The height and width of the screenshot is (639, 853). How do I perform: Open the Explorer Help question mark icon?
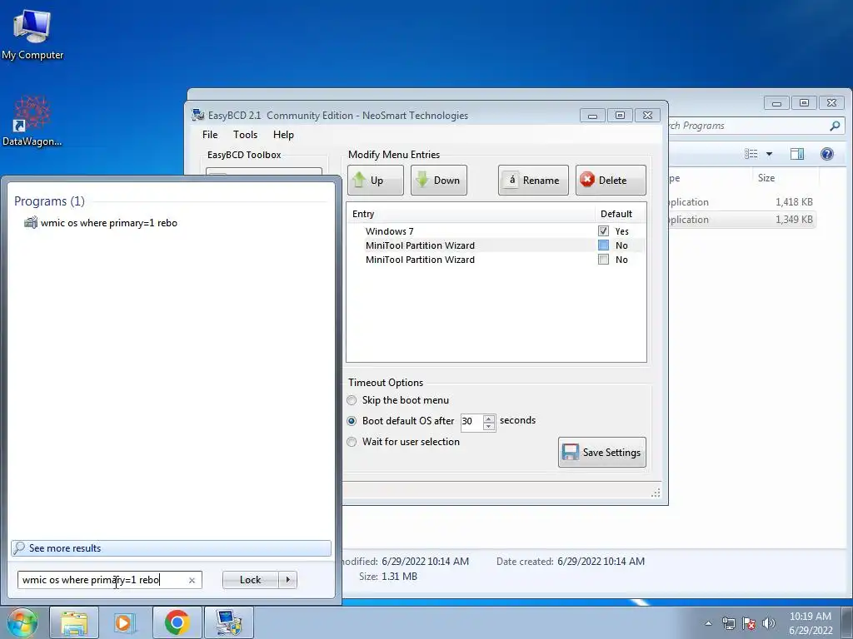pyautogui.click(x=827, y=154)
